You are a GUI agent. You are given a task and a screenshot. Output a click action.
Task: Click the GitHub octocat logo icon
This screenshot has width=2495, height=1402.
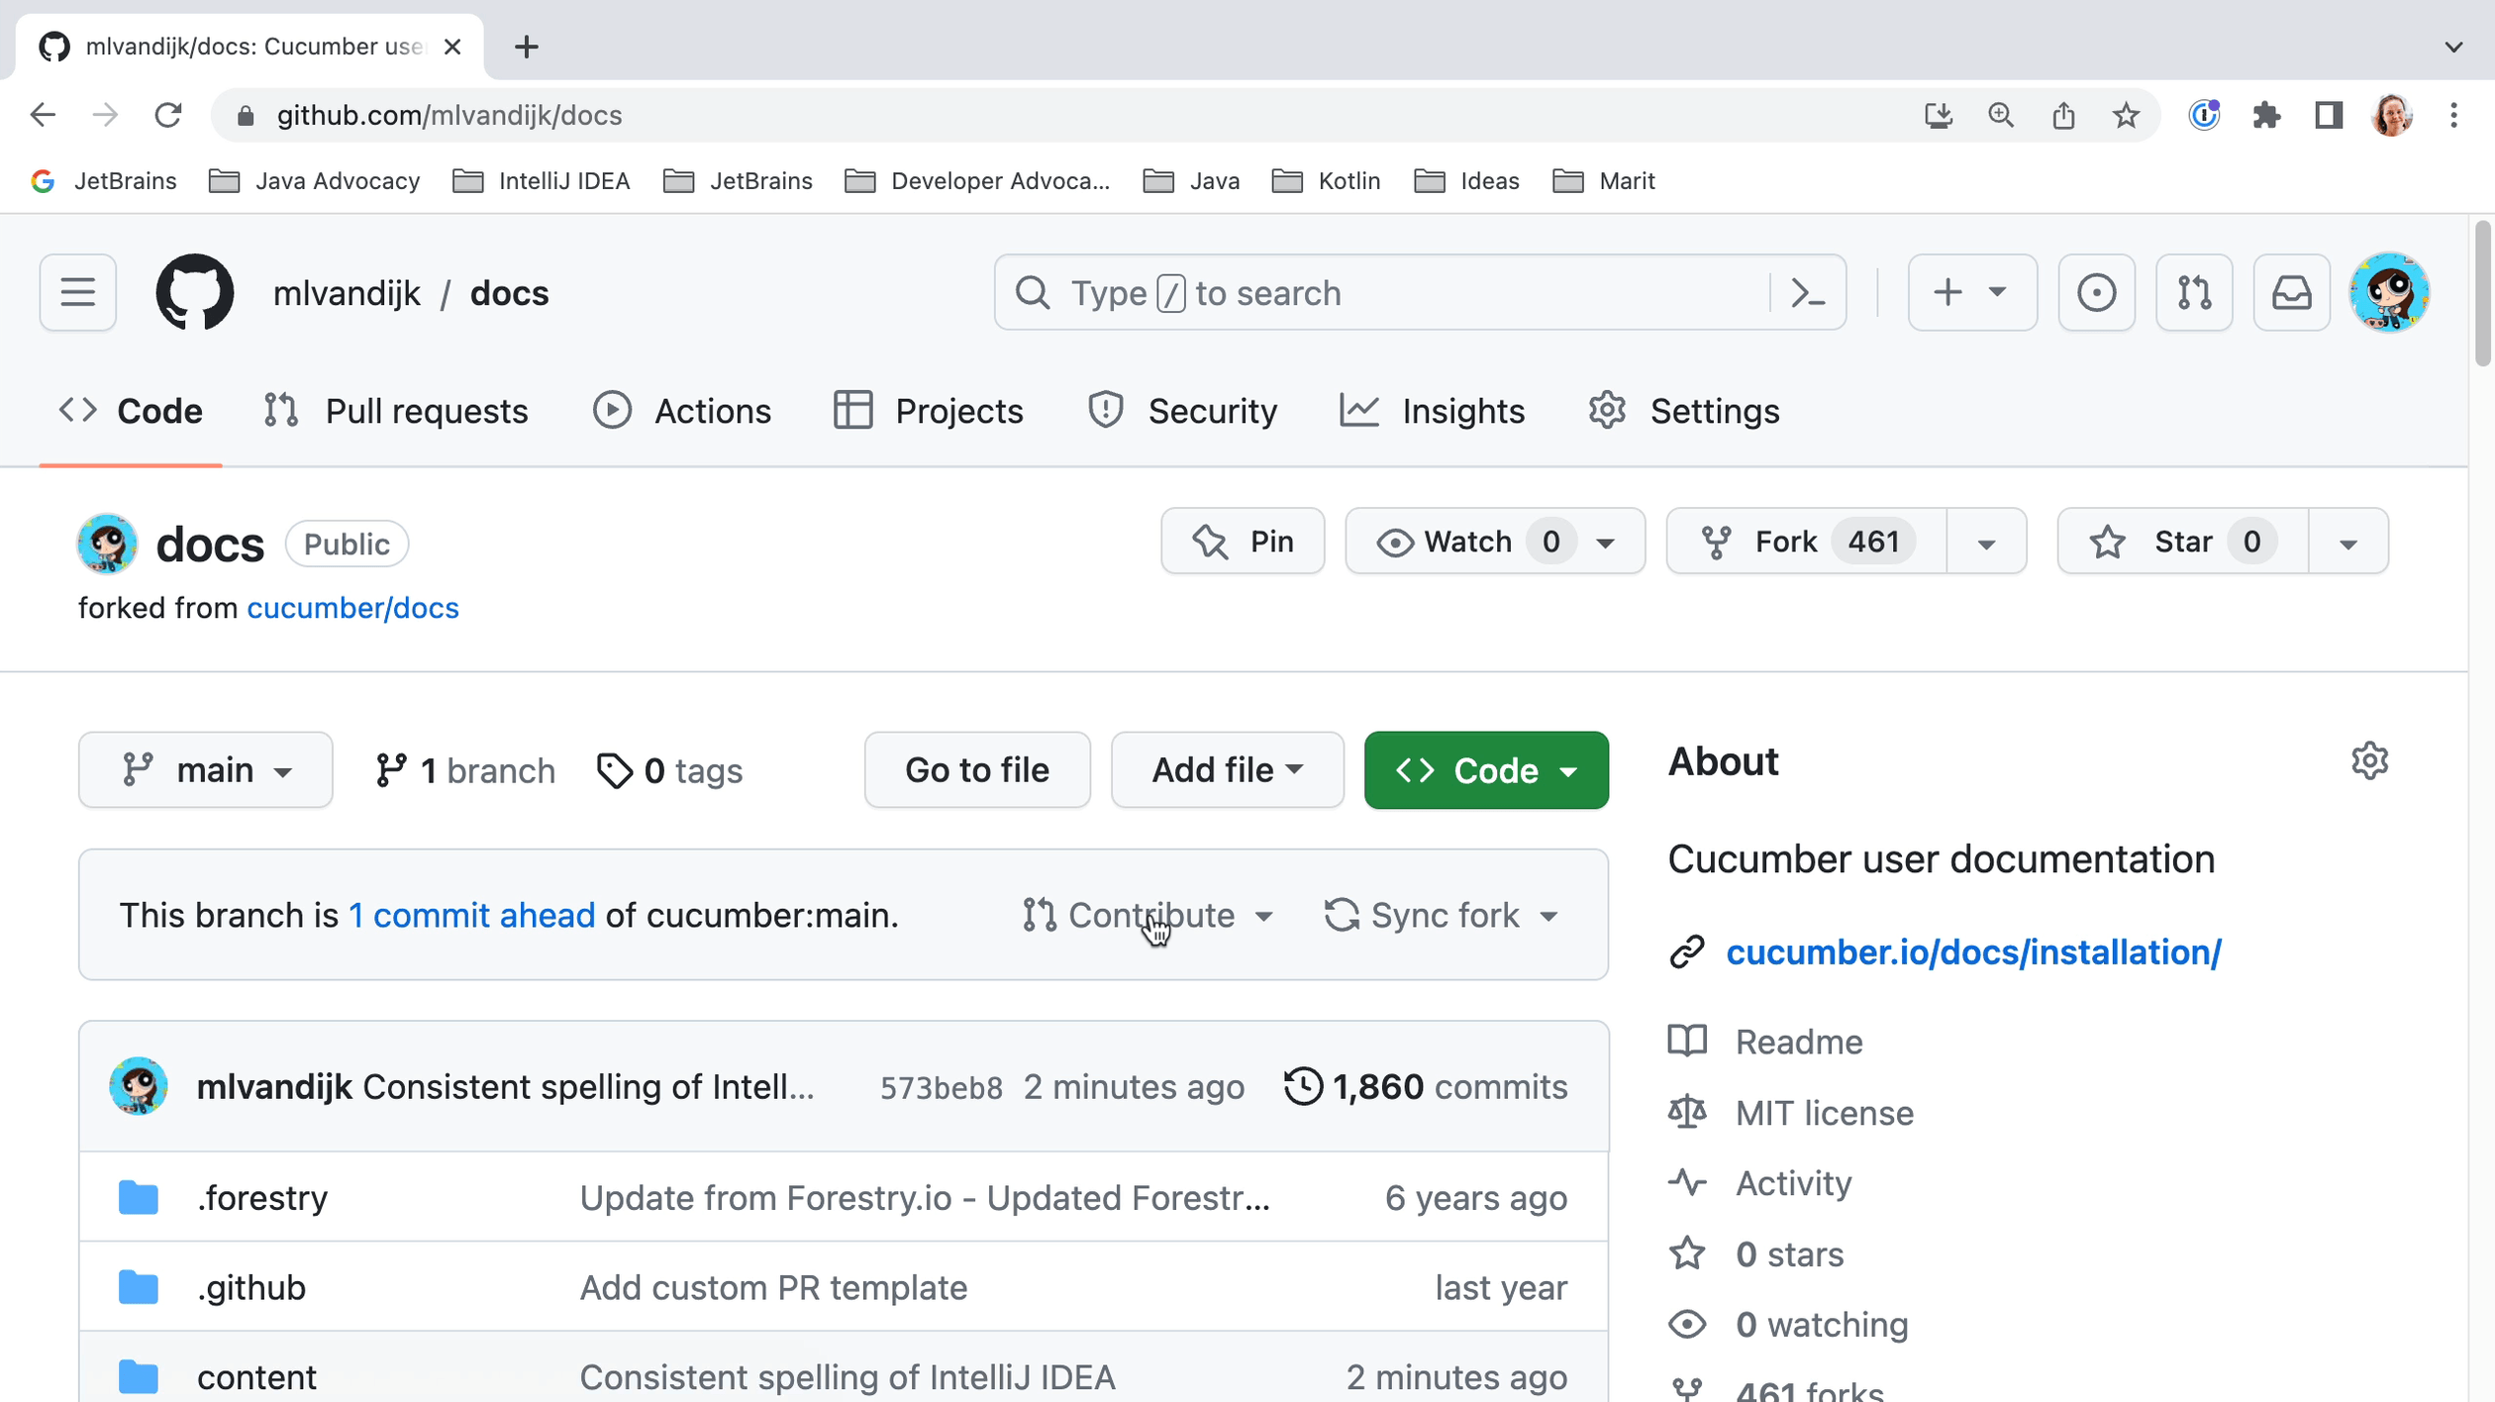coord(194,293)
